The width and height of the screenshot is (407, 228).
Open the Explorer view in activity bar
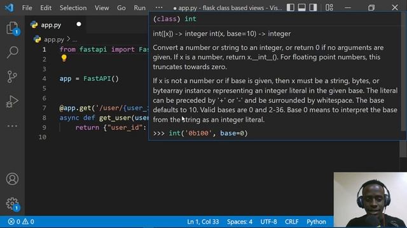point(12,28)
